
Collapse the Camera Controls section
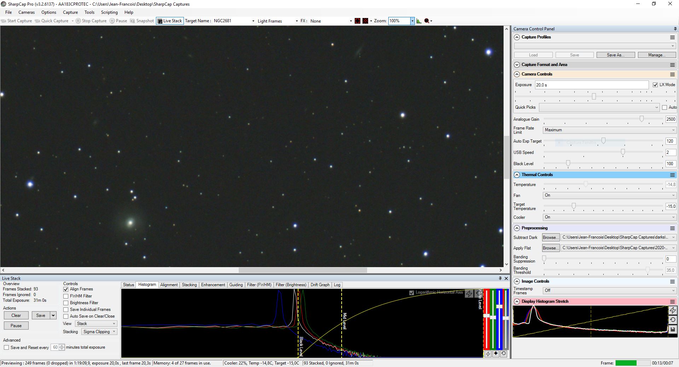pyautogui.click(x=517, y=74)
